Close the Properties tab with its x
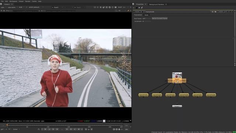The image size is (236, 133). 146,4
